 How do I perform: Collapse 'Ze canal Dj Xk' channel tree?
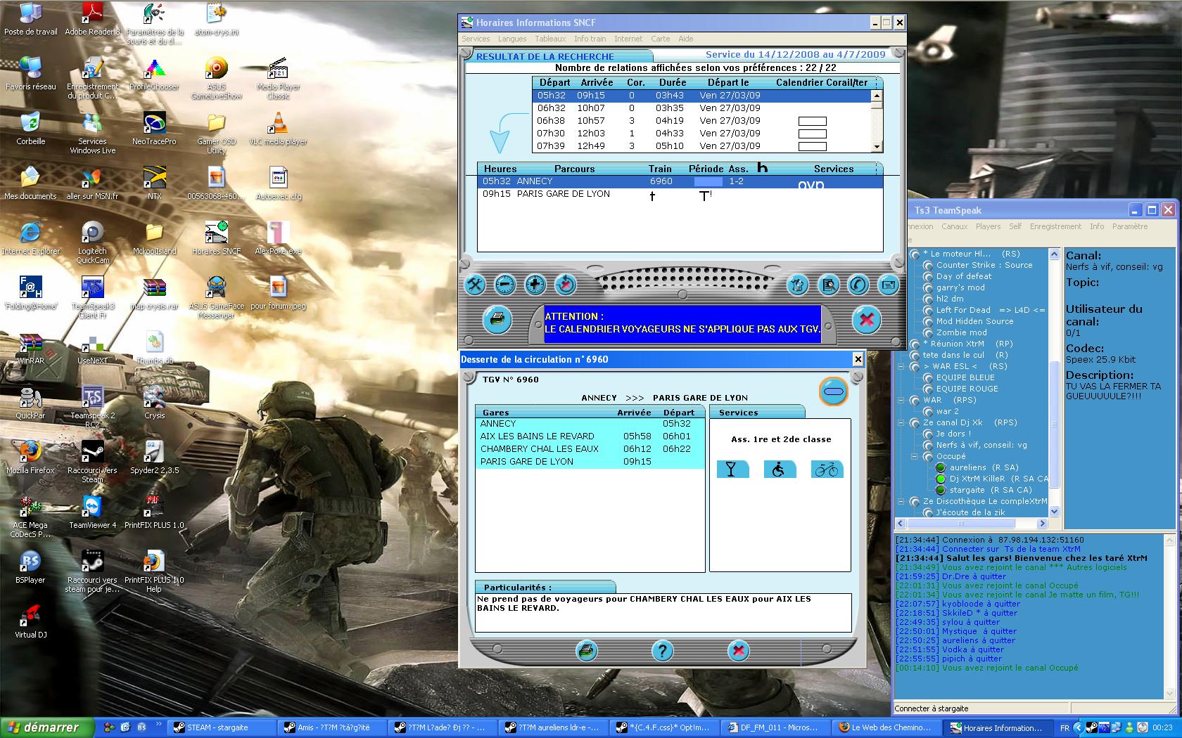(901, 422)
